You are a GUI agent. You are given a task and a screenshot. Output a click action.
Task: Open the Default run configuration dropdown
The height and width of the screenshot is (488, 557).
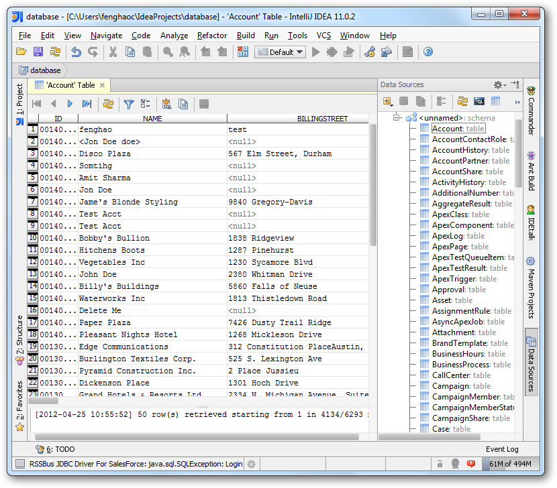click(281, 52)
